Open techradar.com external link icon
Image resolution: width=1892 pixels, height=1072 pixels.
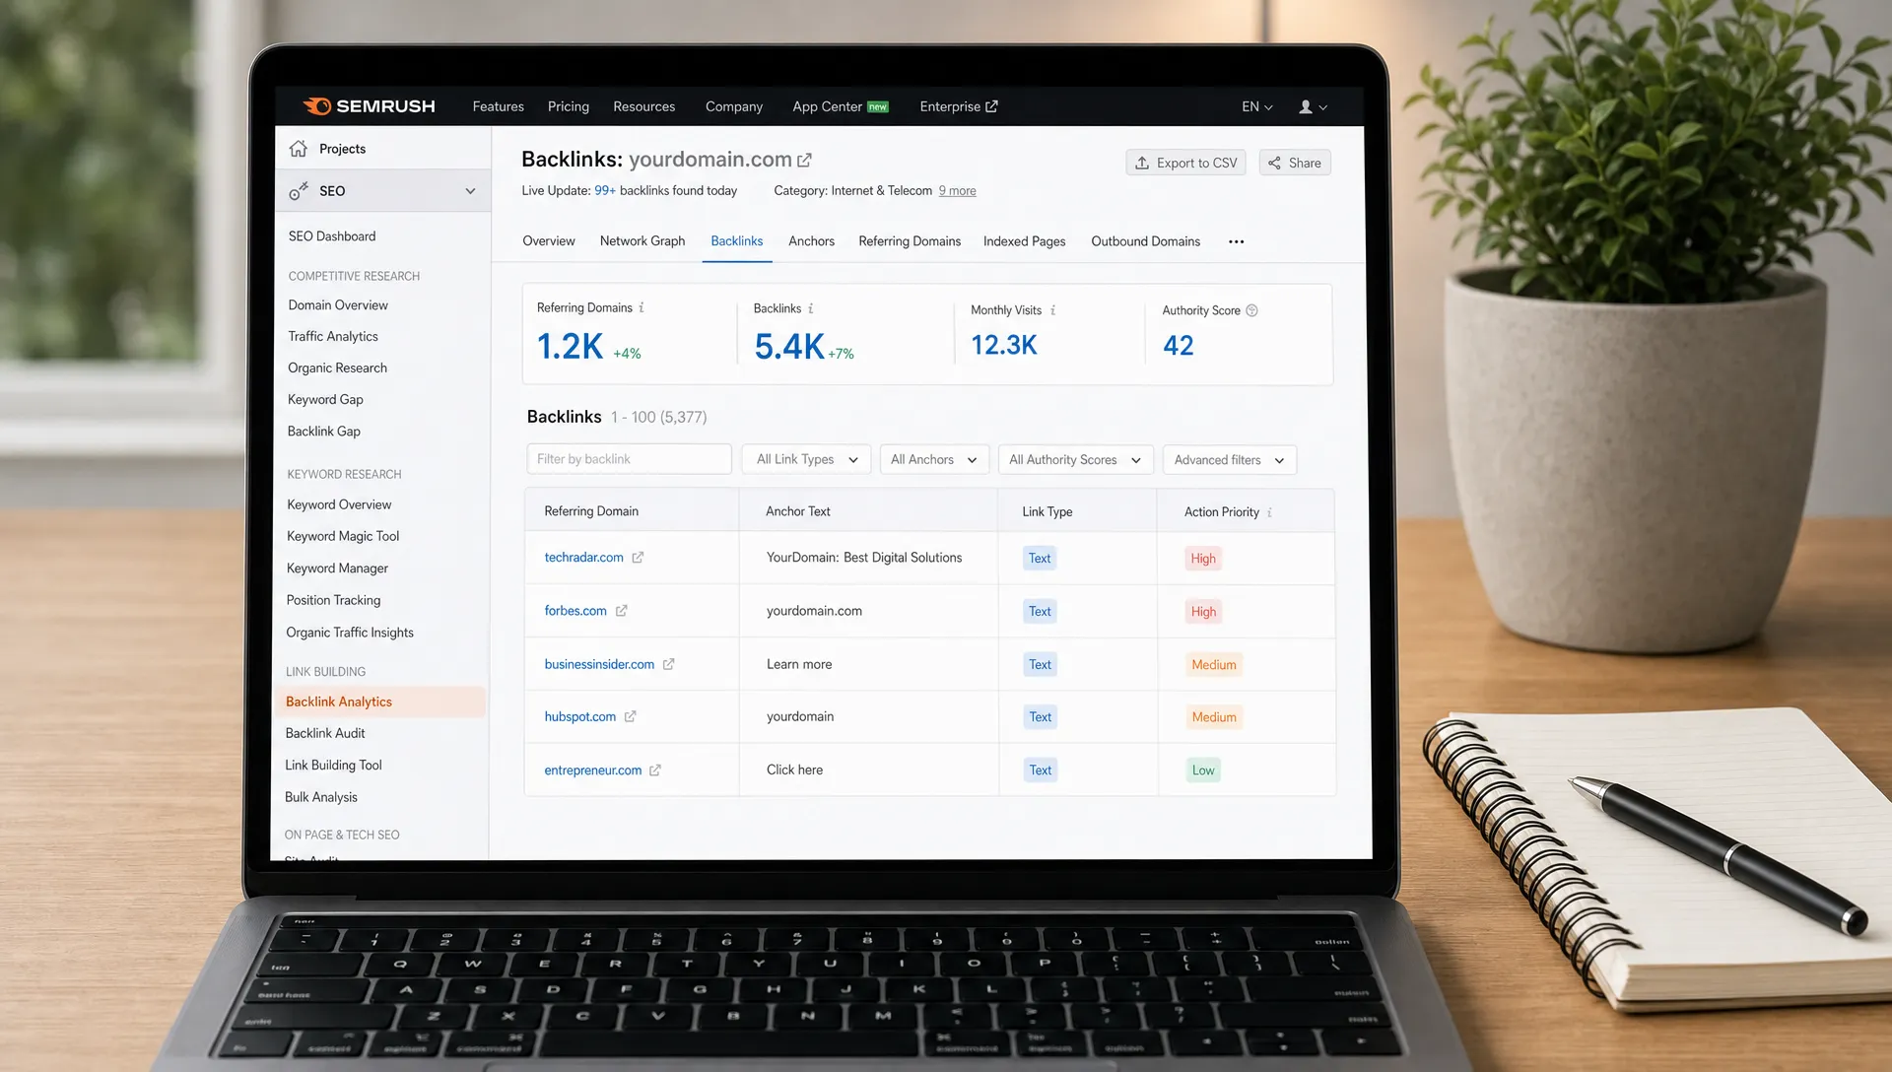(x=638, y=558)
